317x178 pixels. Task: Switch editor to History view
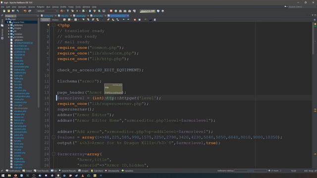click(55, 20)
